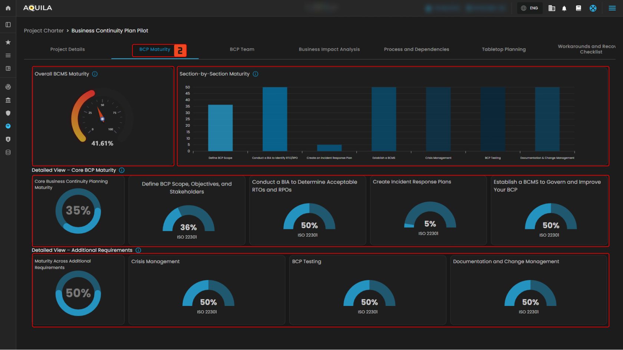The height and width of the screenshot is (350, 623).
Task: Click the radar icon in sidebar
Action: click(x=8, y=87)
